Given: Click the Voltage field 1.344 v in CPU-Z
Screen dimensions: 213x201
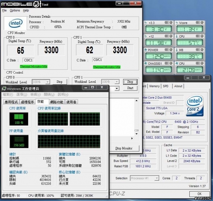Looking at the screenshot, I should [175, 114].
